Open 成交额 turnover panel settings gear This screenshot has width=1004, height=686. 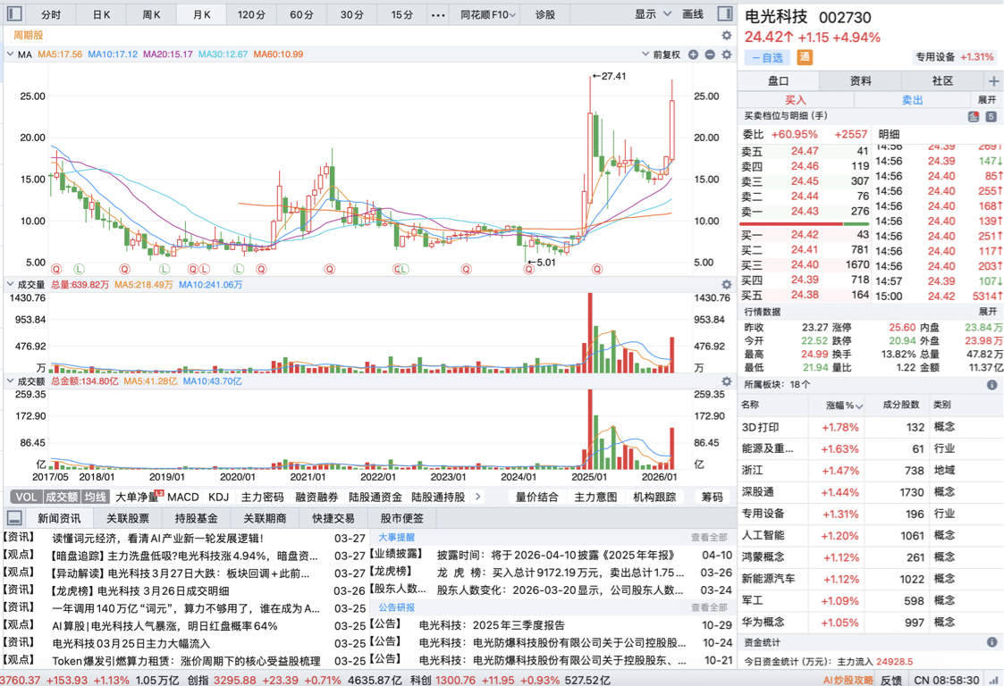click(726, 381)
